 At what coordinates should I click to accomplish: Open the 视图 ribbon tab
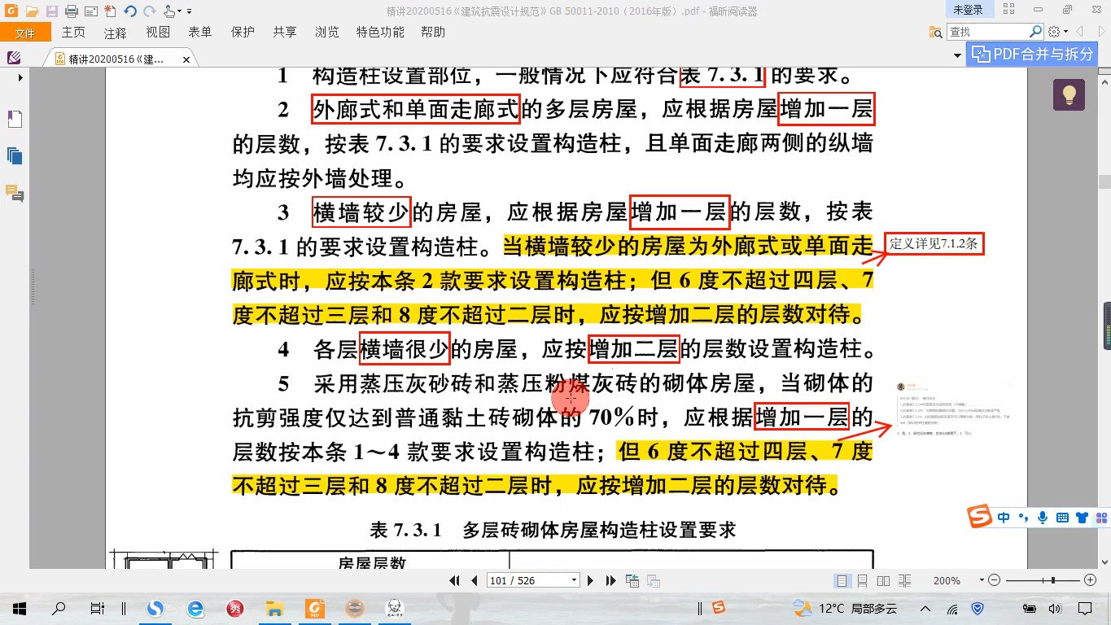tap(158, 33)
